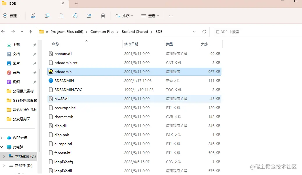302x175 pixels.
Task: Cut the selected files using scissors icon
Action: pyautogui.click(x=33, y=16)
